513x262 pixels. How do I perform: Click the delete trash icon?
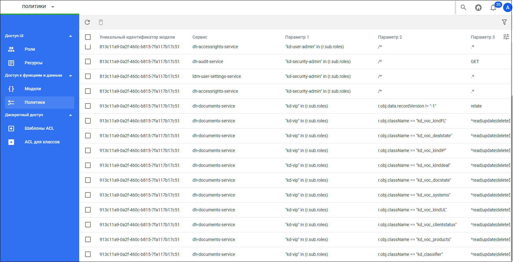click(101, 22)
